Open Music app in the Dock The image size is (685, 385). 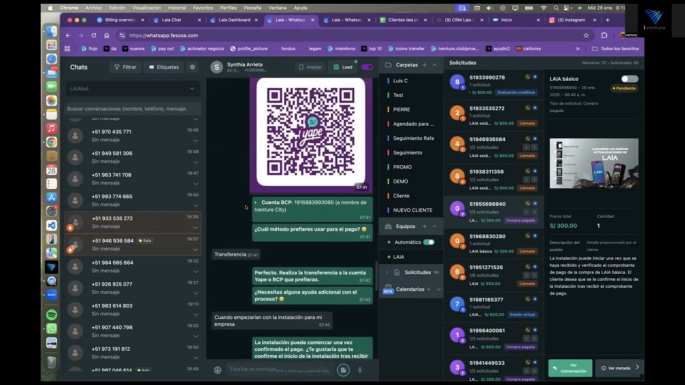click(x=51, y=128)
